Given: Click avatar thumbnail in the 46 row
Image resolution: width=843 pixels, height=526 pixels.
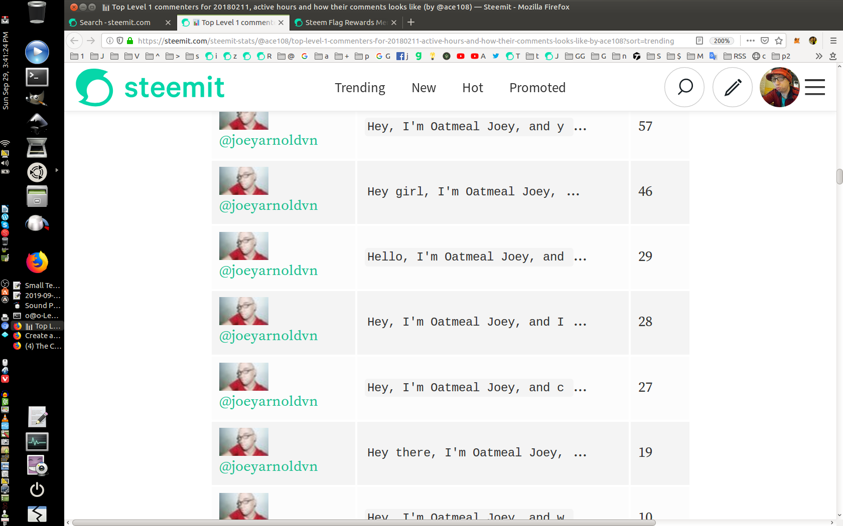Looking at the screenshot, I should pyautogui.click(x=244, y=181).
